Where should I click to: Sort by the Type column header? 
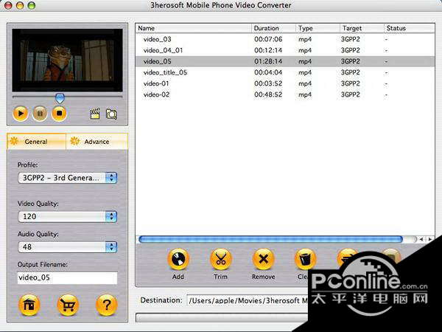pos(318,28)
